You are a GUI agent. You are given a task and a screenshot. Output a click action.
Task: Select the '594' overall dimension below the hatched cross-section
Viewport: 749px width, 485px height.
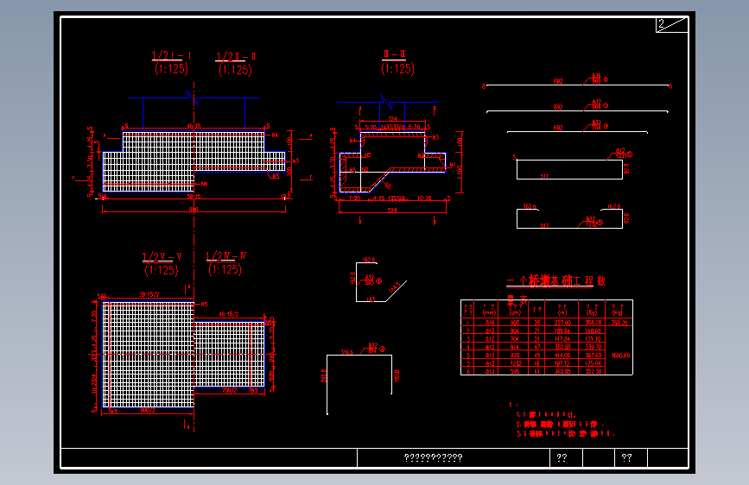392,210
